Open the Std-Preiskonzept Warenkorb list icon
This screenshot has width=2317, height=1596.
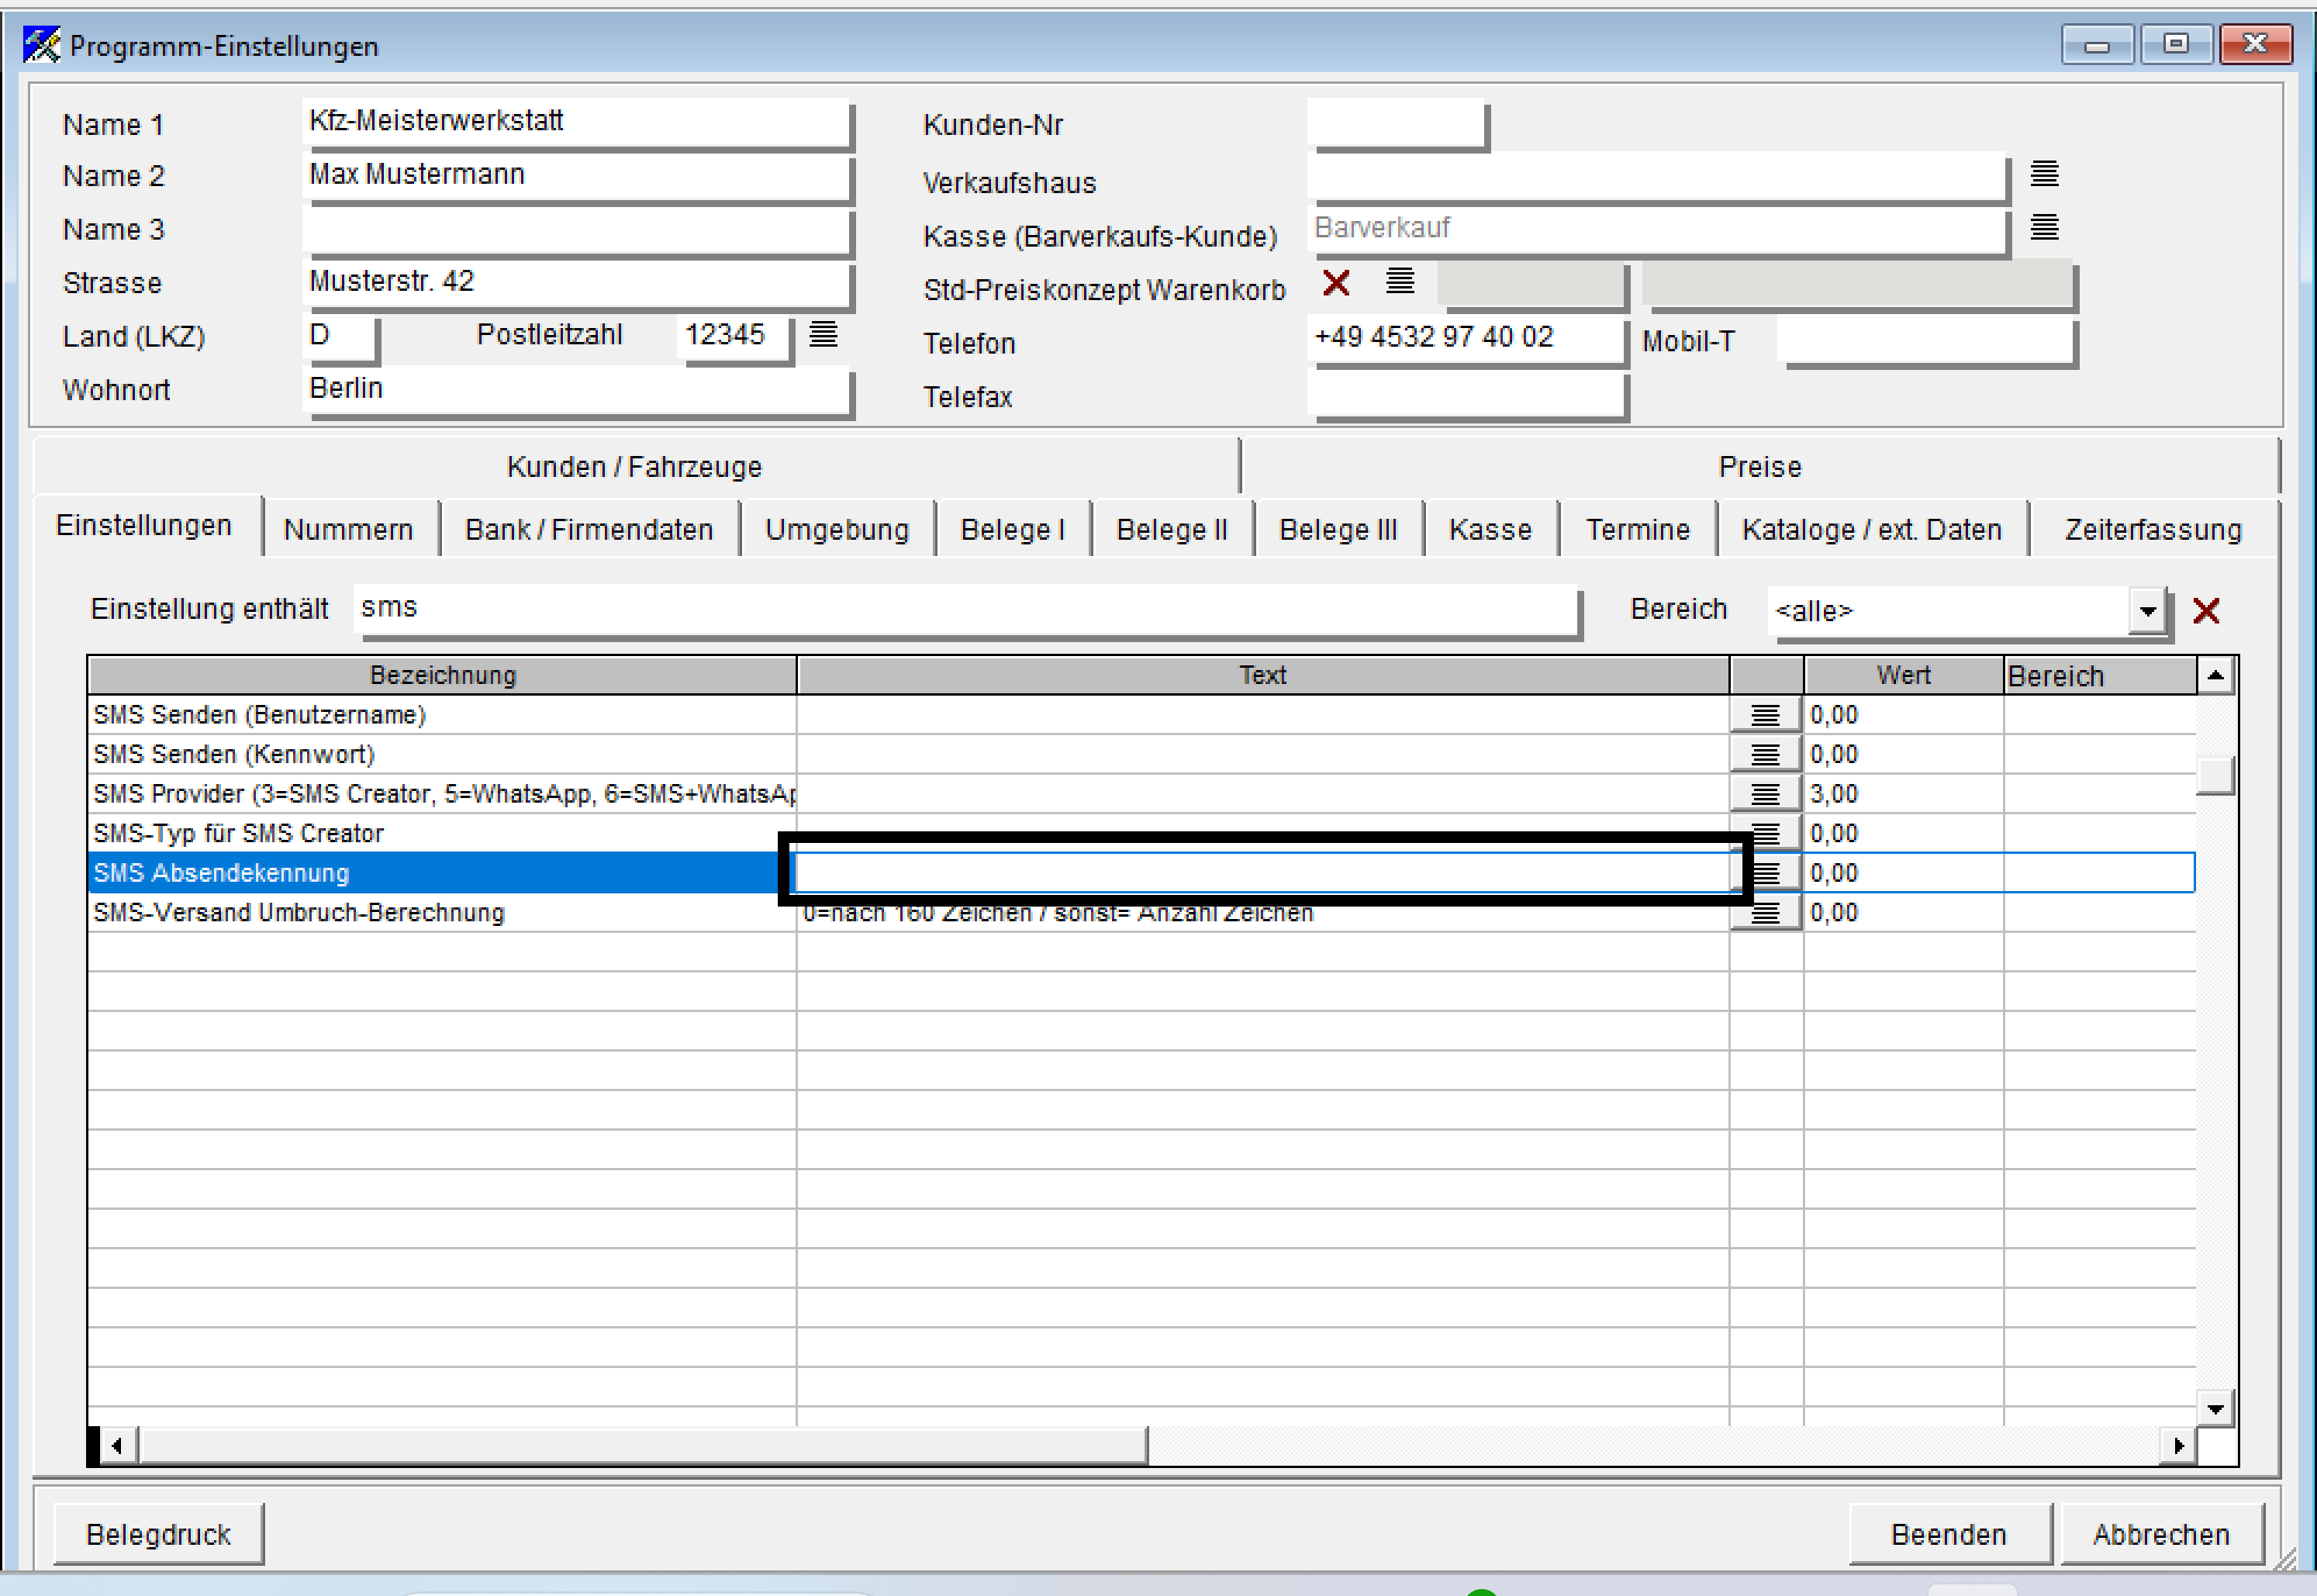(x=1400, y=282)
